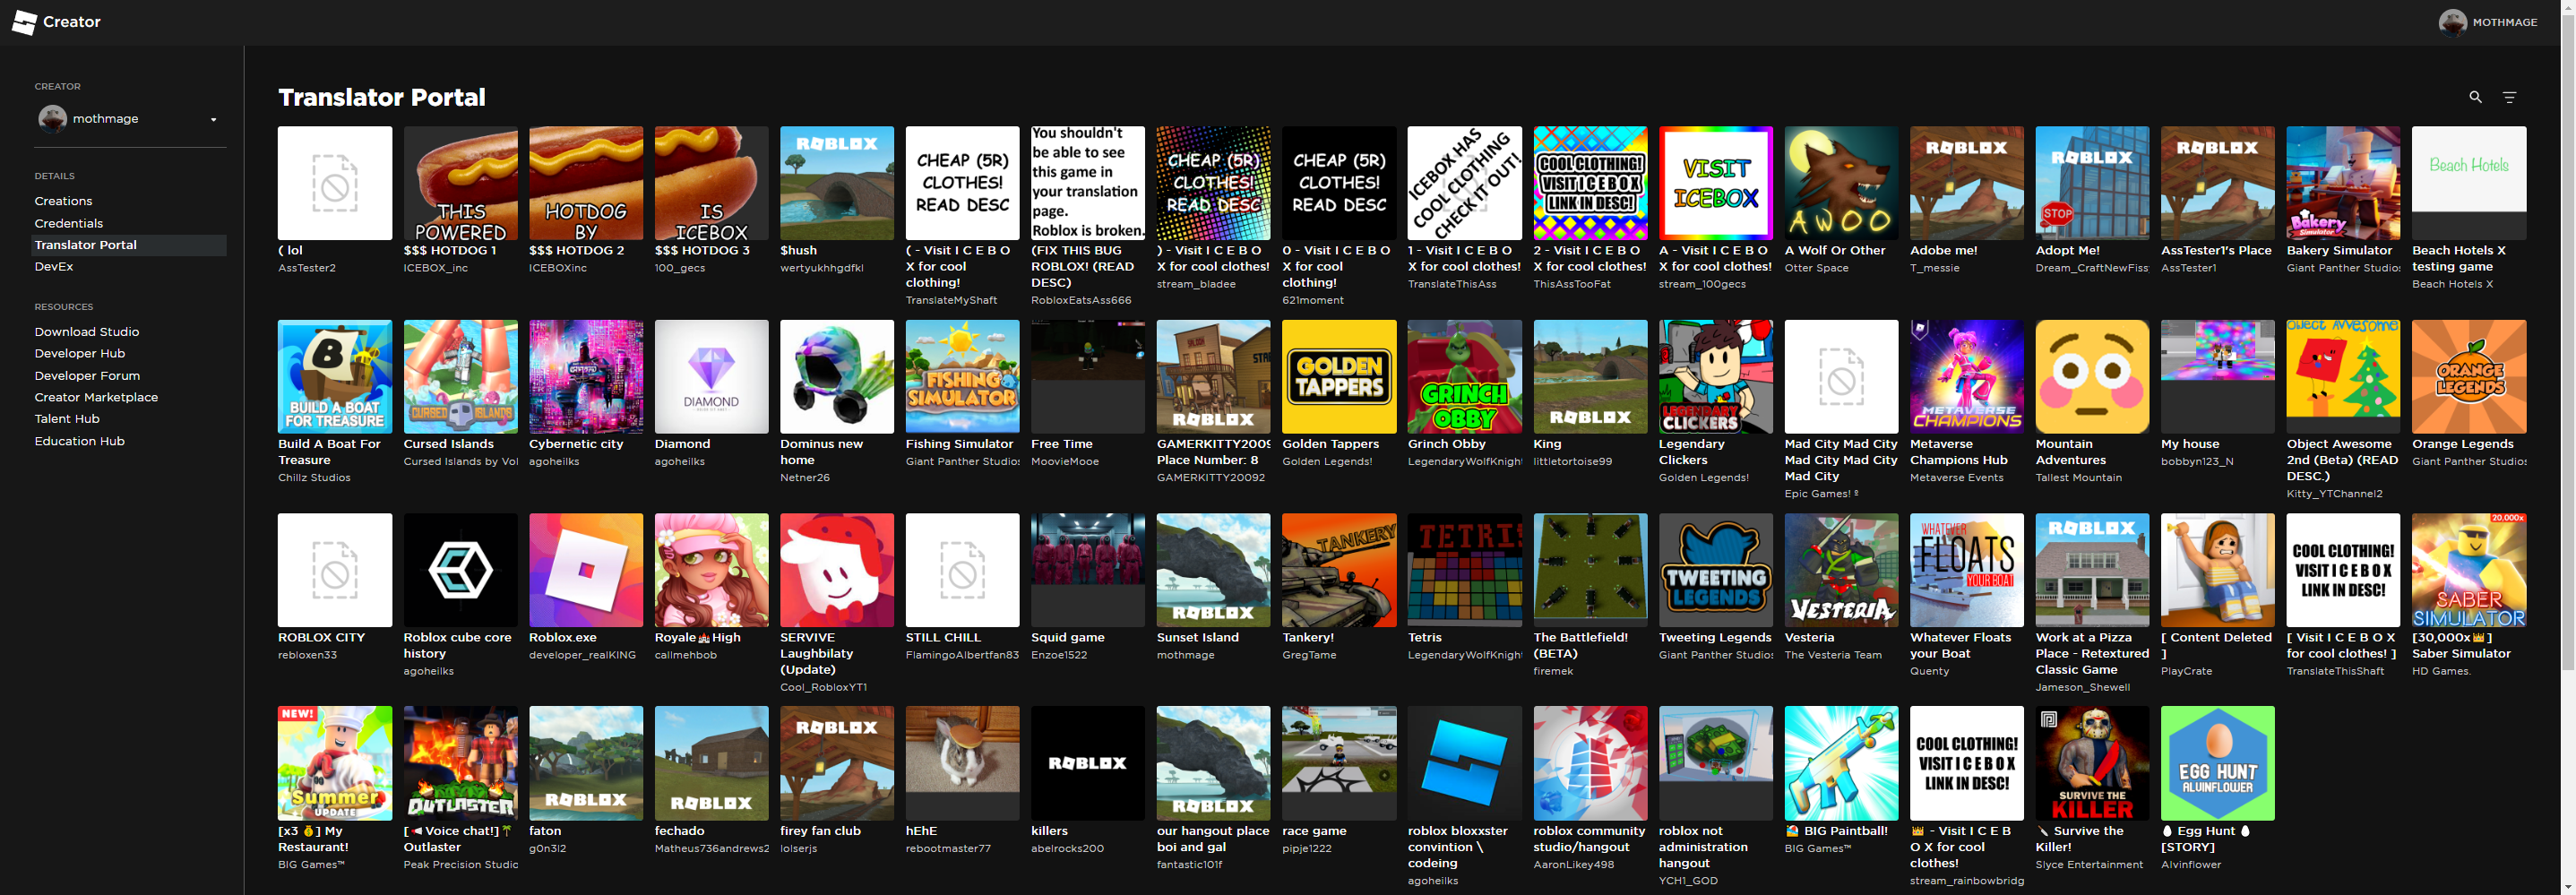Open the Squid game thumbnail
The image size is (2576, 895).
point(1088,570)
